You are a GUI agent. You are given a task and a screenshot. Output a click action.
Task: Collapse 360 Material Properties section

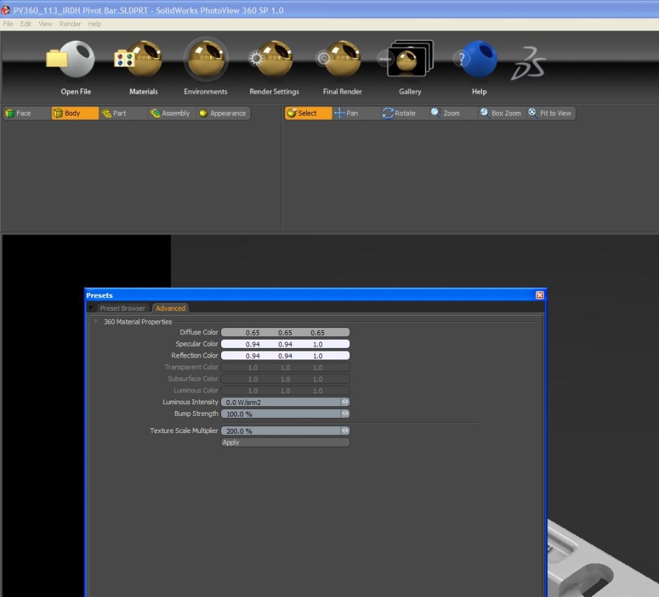[96, 321]
